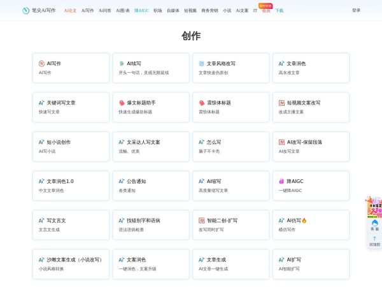Click the 震惊体标题 card icon
The width and height of the screenshot is (382, 287).
[202, 103]
